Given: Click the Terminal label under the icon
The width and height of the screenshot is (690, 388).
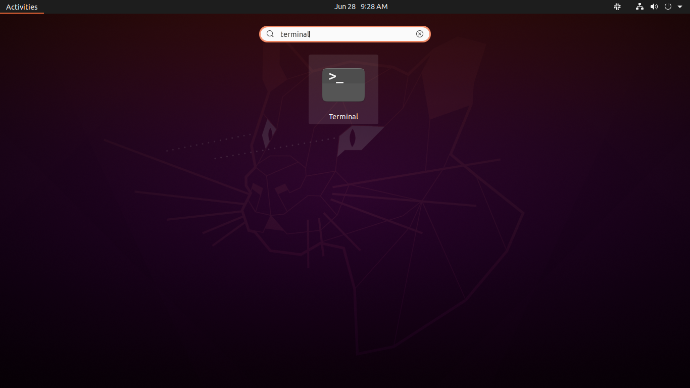Looking at the screenshot, I should point(343,117).
